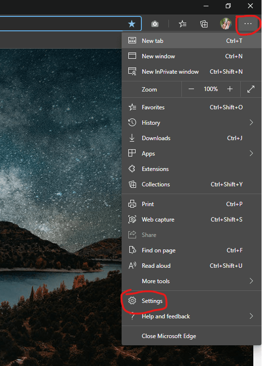Expand the More tools submenu arrow
This screenshot has height=366, width=262.
[x=251, y=281]
